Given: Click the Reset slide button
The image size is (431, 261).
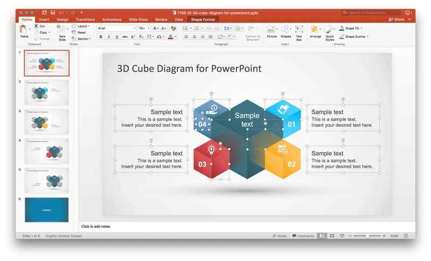Looking at the screenshot, I should tap(79, 32).
